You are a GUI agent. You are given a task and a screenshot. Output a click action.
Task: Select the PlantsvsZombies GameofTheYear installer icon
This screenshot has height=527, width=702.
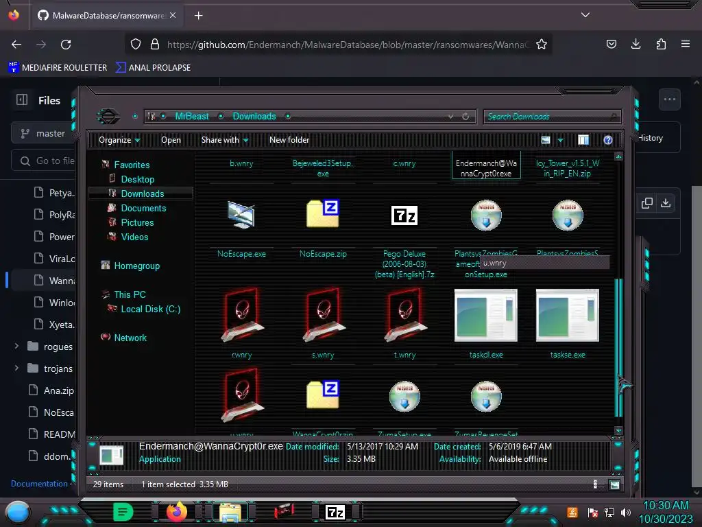point(486,215)
